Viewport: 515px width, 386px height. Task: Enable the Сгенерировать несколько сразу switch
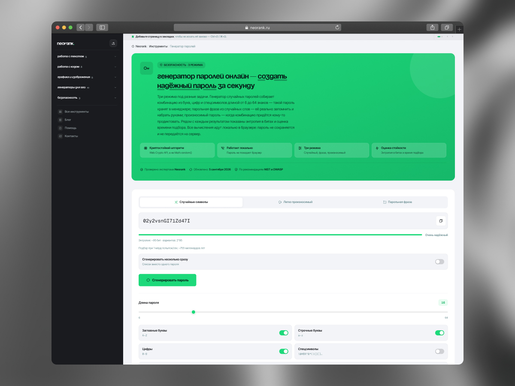(439, 262)
